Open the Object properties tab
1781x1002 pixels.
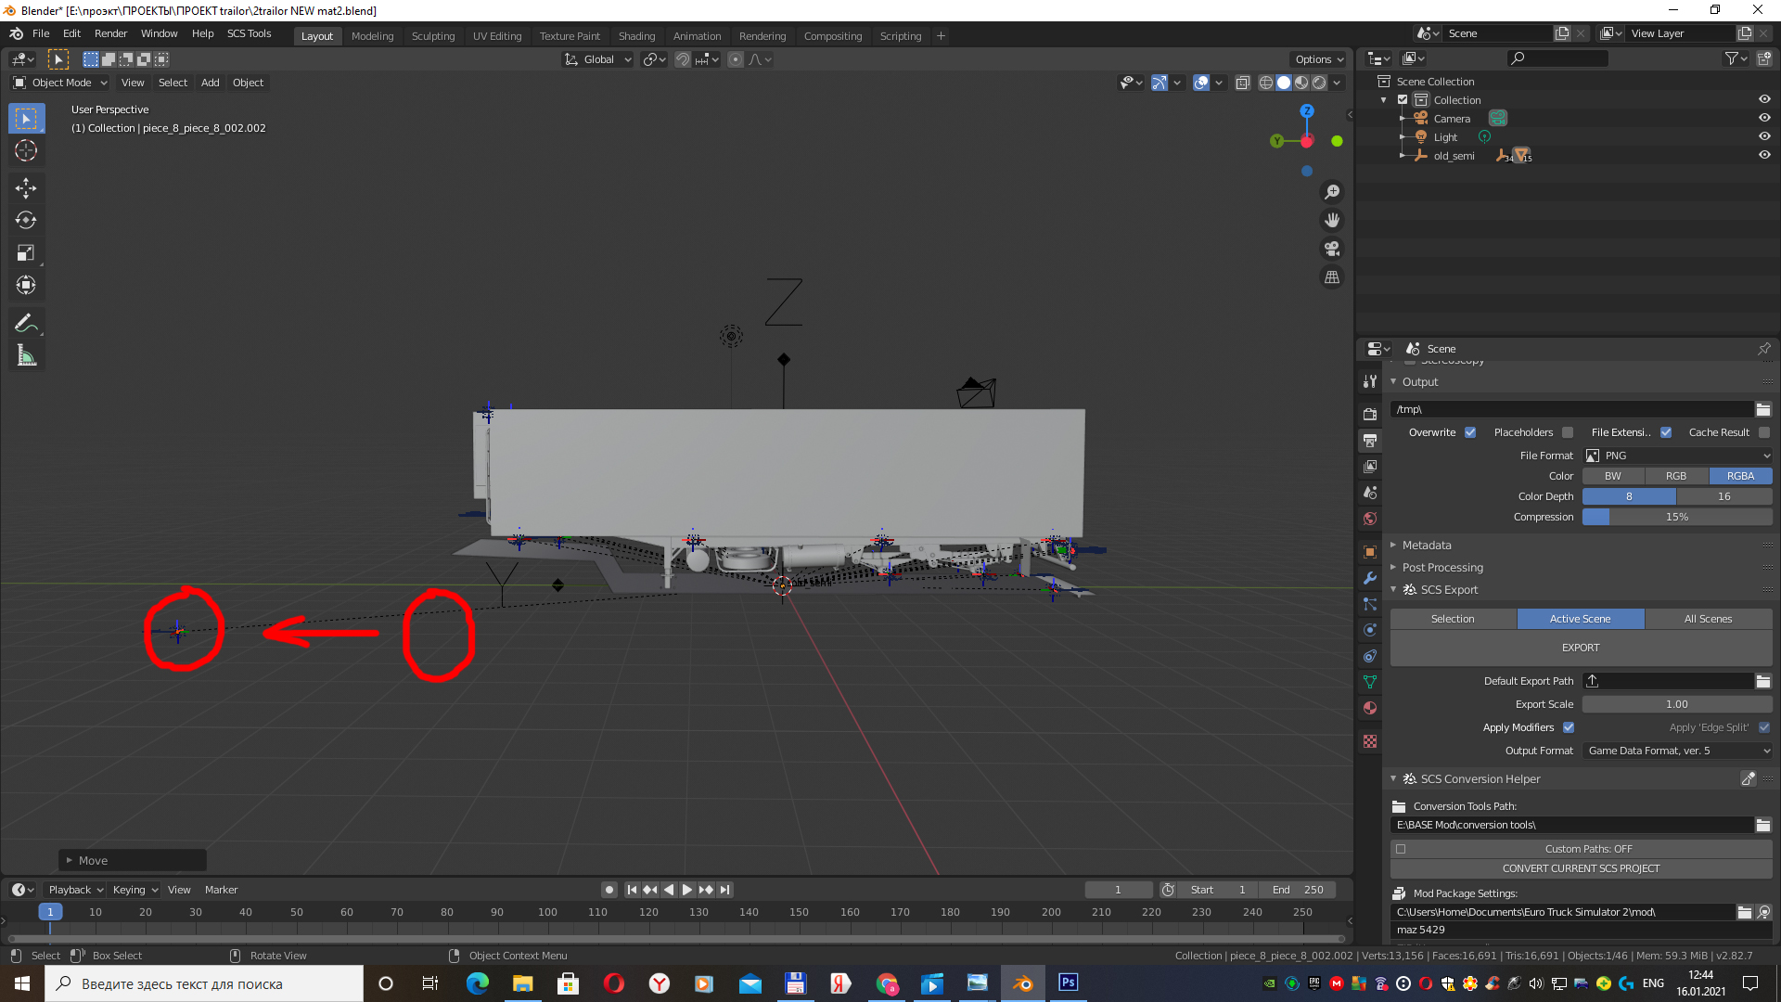click(1370, 552)
